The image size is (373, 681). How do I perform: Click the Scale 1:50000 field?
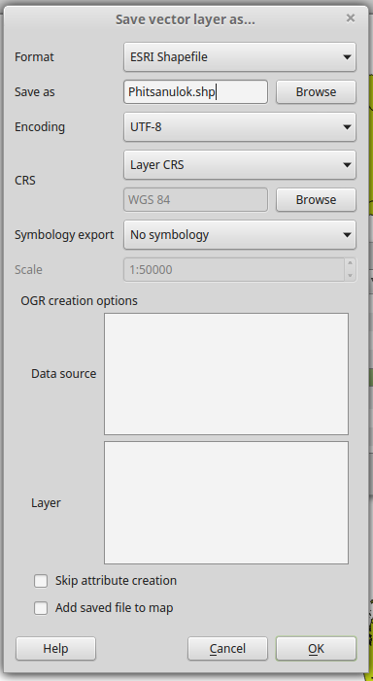point(234,270)
